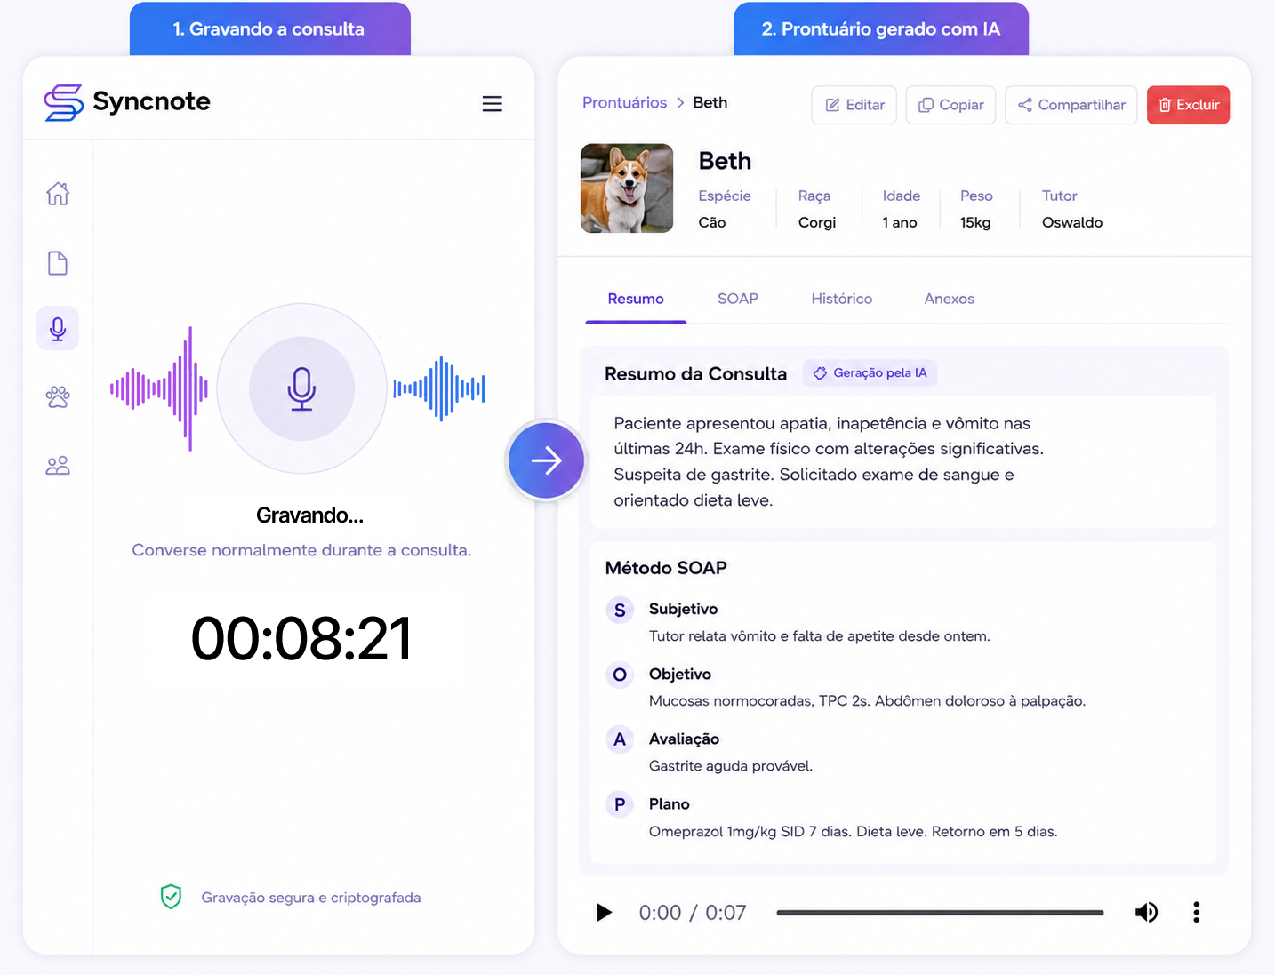
Task: Click the Geração pela IA badge
Action: pyautogui.click(x=870, y=373)
